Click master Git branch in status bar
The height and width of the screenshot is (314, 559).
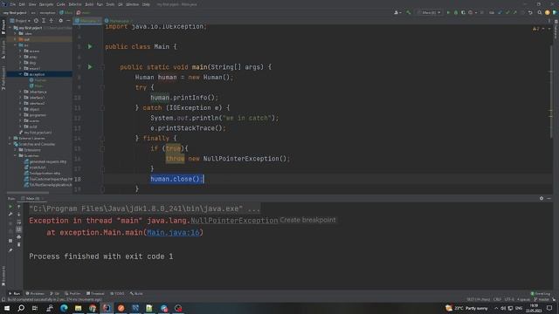click(x=542, y=299)
